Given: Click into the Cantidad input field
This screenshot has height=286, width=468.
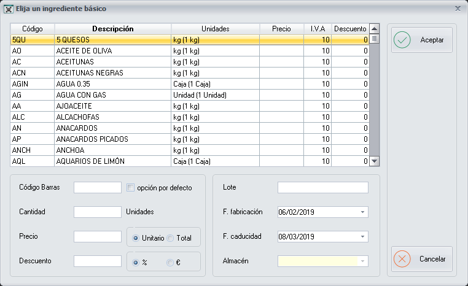Looking at the screenshot, I should click(98, 212).
